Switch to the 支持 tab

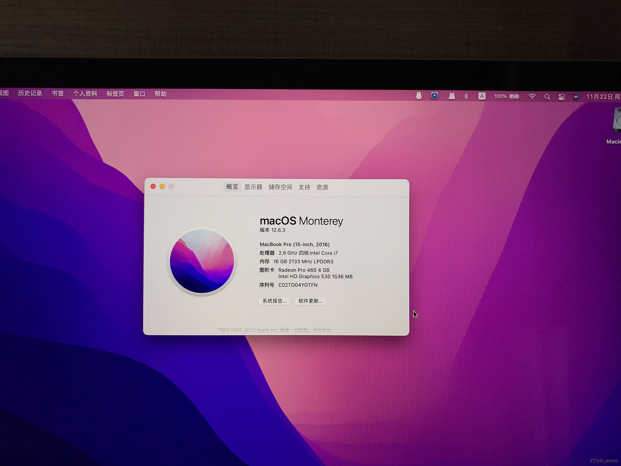coord(304,188)
